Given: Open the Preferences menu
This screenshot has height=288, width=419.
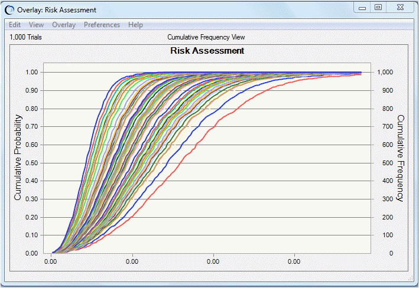Looking at the screenshot, I should tap(102, 25).
